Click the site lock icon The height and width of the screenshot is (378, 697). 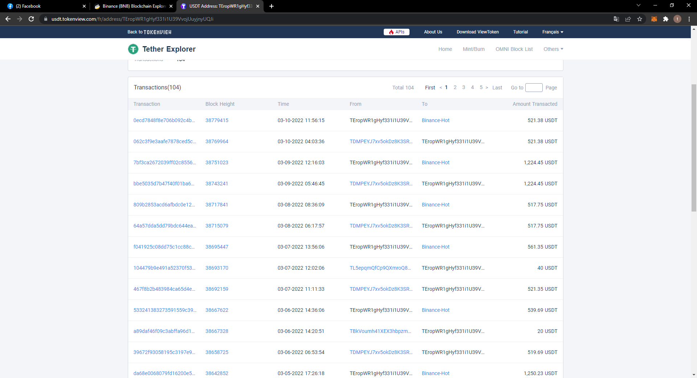[46, 19]
